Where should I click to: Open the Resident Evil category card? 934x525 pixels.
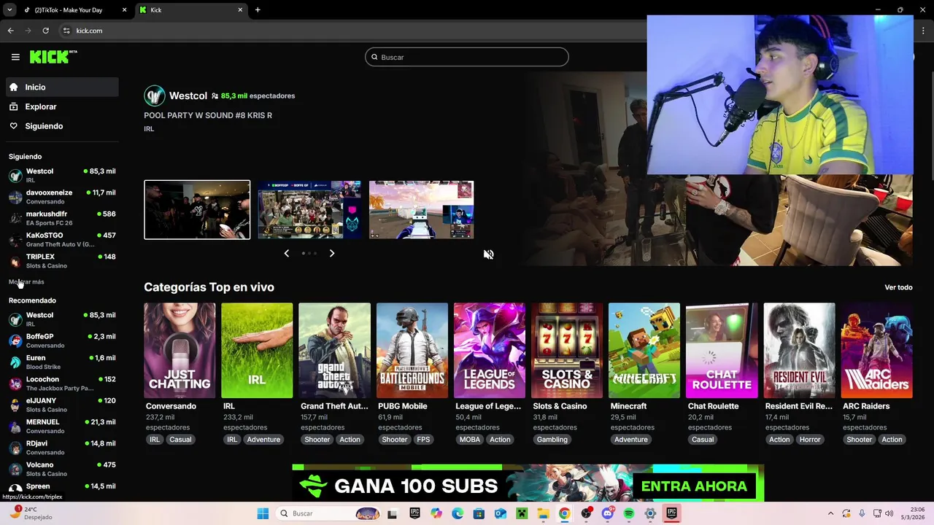point(799,351)
